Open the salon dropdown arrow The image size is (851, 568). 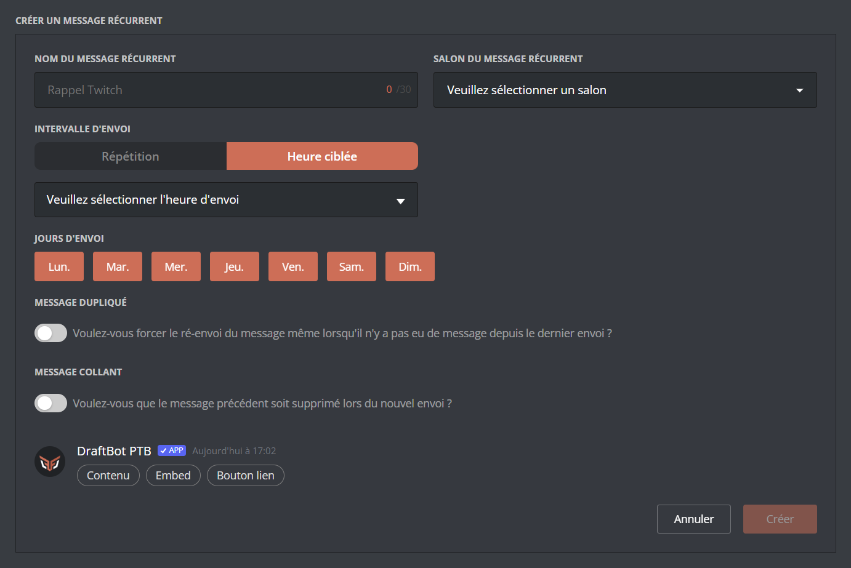click(x=799, y=90)
